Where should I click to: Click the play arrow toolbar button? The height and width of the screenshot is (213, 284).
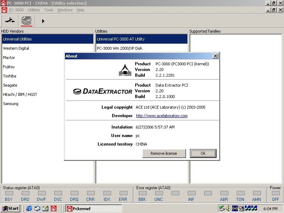[43, 21]
